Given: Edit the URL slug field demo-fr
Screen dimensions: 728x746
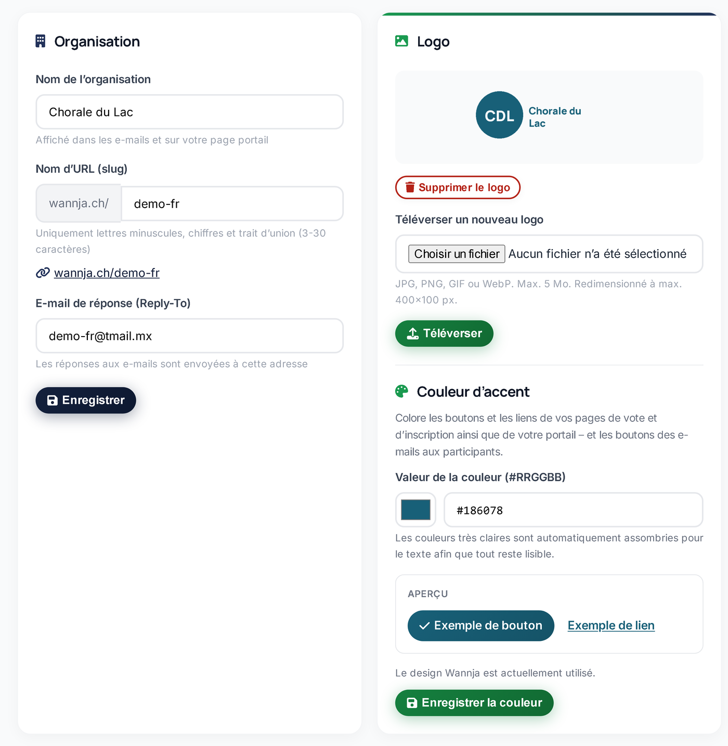Looking at the screenshot, I should tap(232, 203).
